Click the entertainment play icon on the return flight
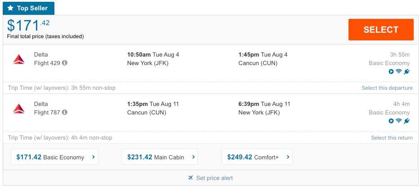Viewport: 420px width, 189px height. (x=391, y=121)
